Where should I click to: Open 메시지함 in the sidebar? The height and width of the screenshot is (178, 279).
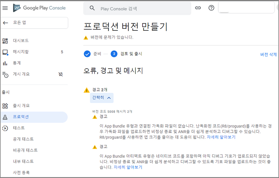point(21,52)
